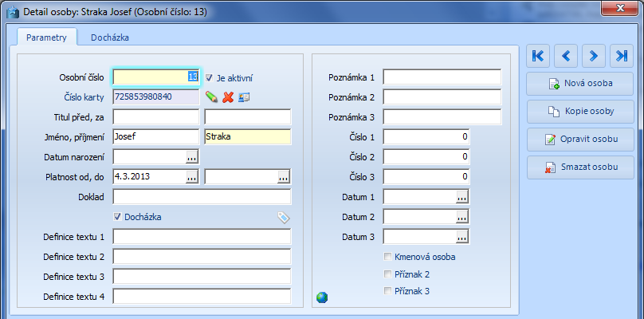Screen dimensions: 644x319
Task: Click the tag icon next to Docházka
Action: (284, 218)
